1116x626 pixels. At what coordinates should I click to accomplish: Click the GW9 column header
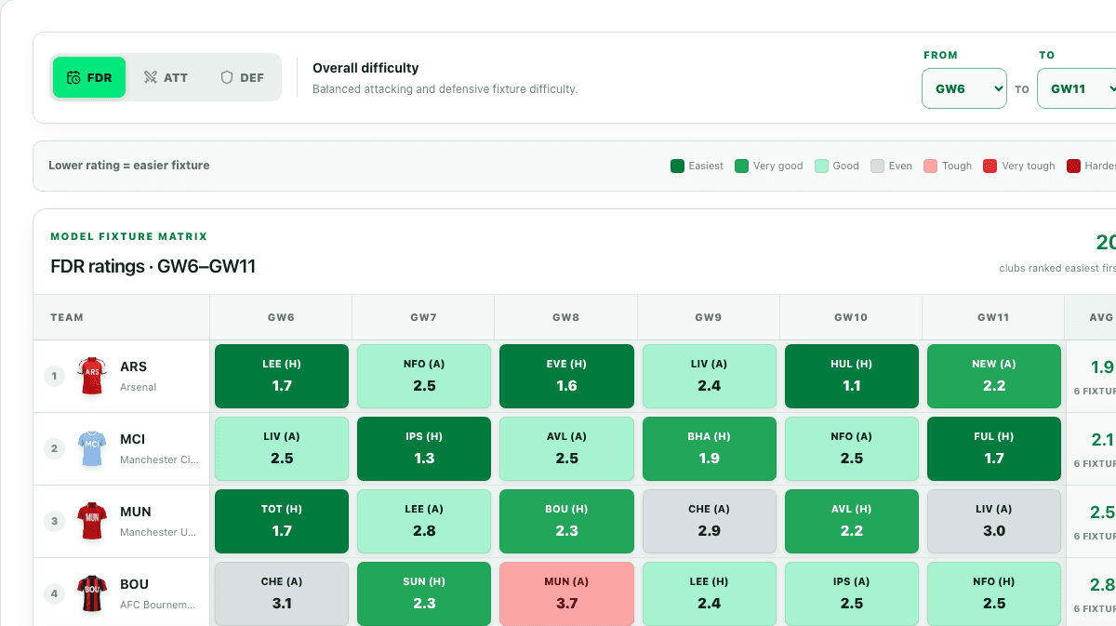click(x=708, y=317)
